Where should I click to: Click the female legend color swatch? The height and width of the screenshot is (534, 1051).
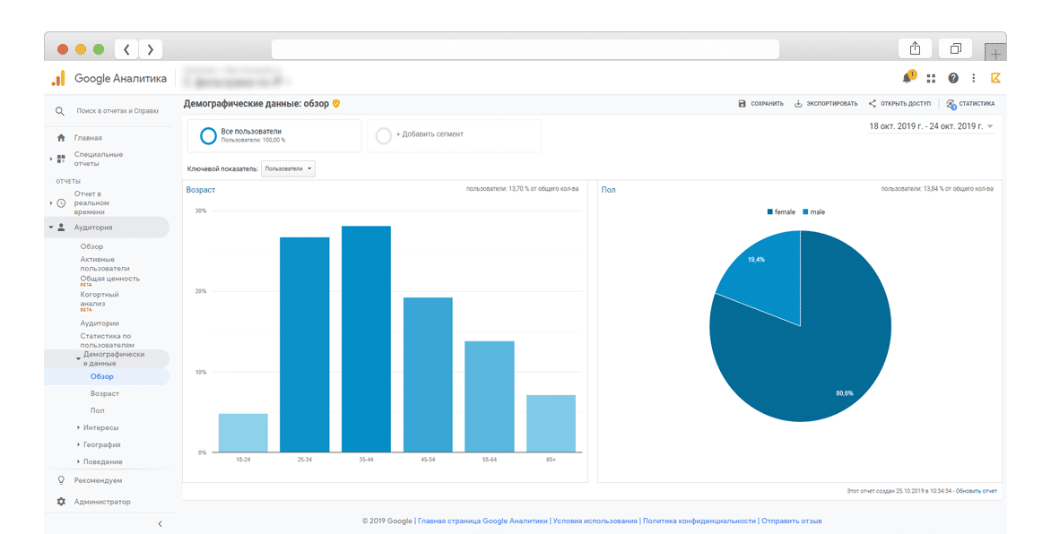(769, 212)
